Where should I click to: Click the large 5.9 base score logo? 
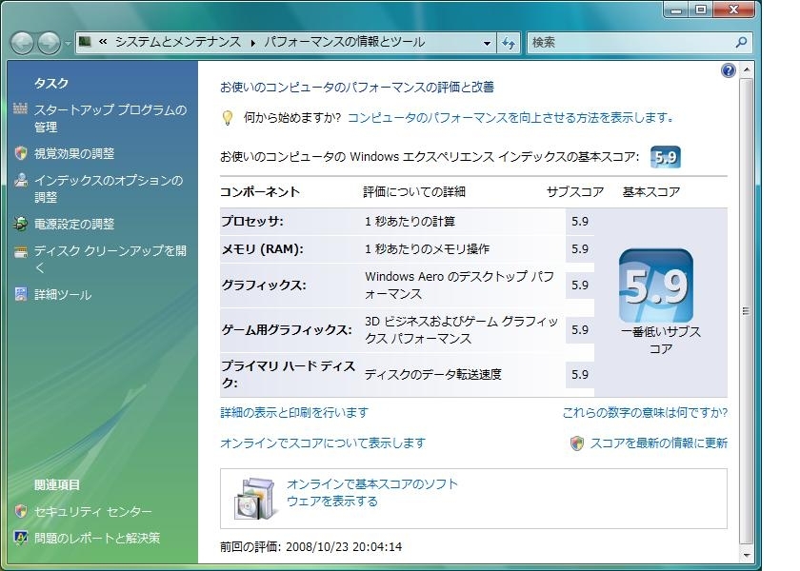pos(656,285)
